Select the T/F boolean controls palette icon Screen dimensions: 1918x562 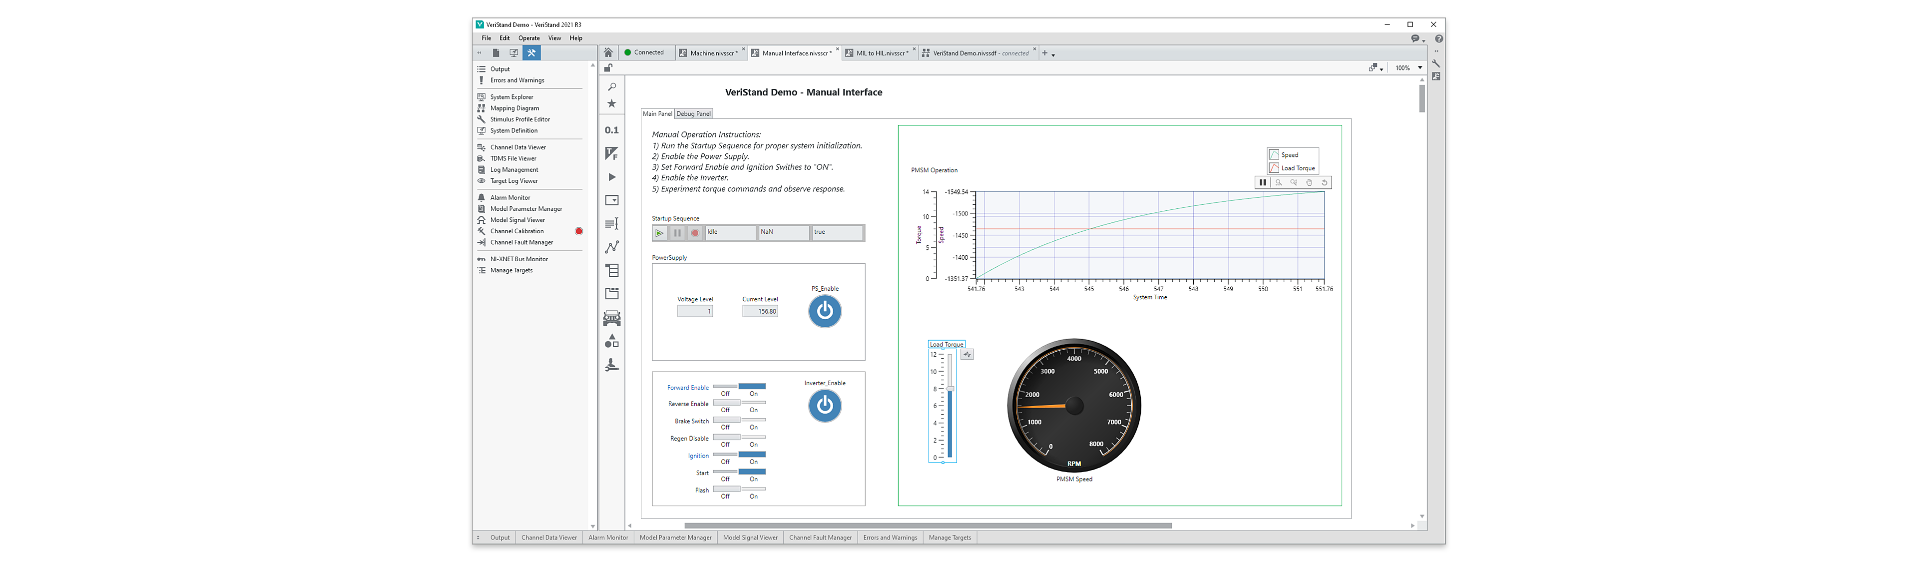point(612,153)
